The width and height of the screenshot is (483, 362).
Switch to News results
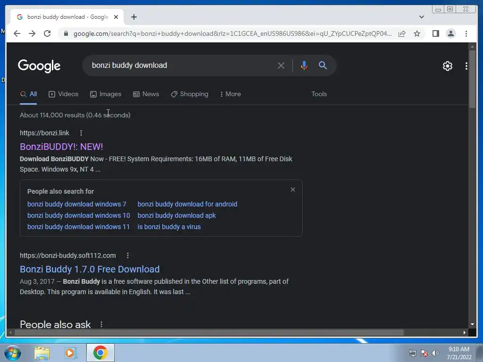146,94
